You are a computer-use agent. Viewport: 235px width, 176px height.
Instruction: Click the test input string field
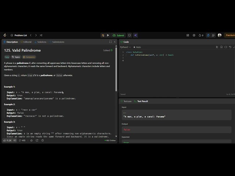[x=177, y=115]
